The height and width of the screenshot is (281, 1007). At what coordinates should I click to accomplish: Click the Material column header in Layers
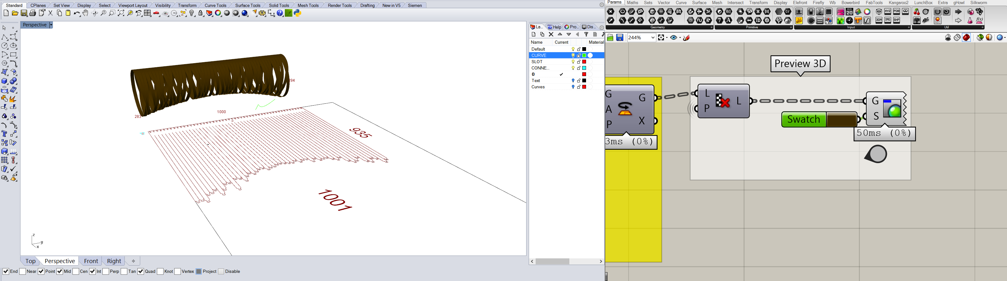click(596, 42)
